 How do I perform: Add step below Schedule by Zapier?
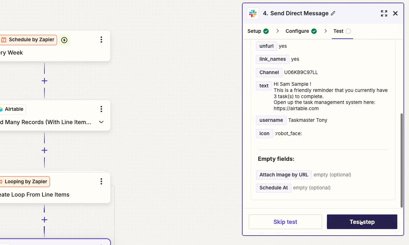44,81
